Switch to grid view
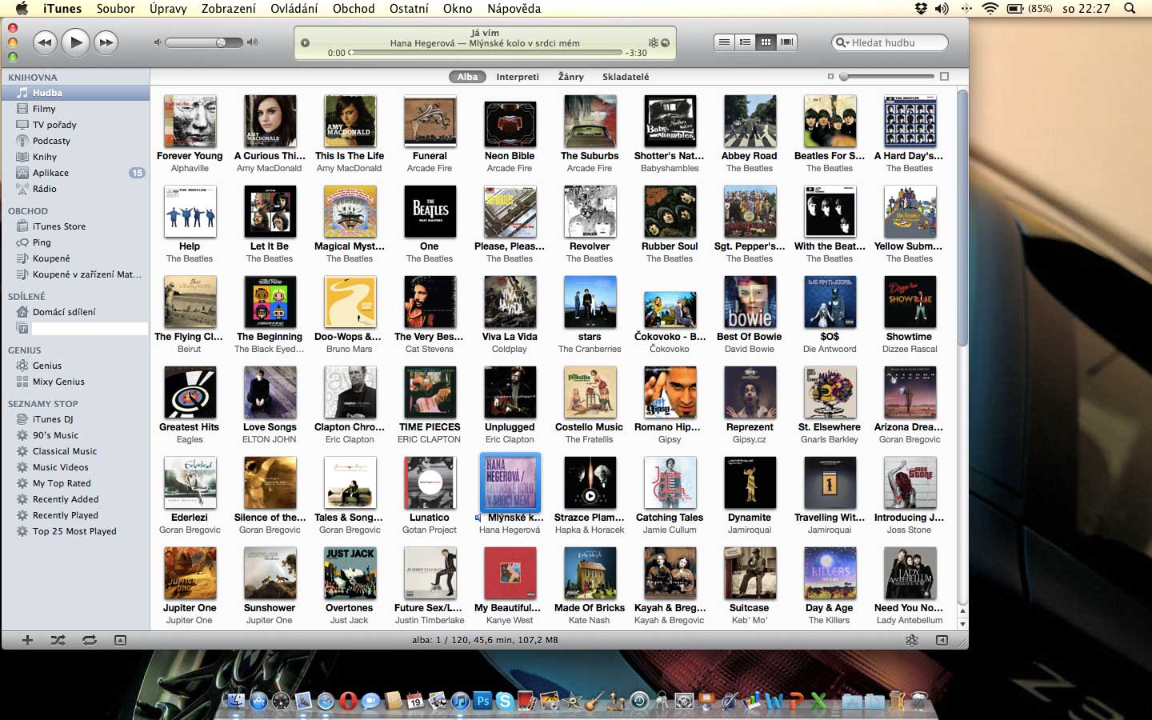 [x=766, y=42]
